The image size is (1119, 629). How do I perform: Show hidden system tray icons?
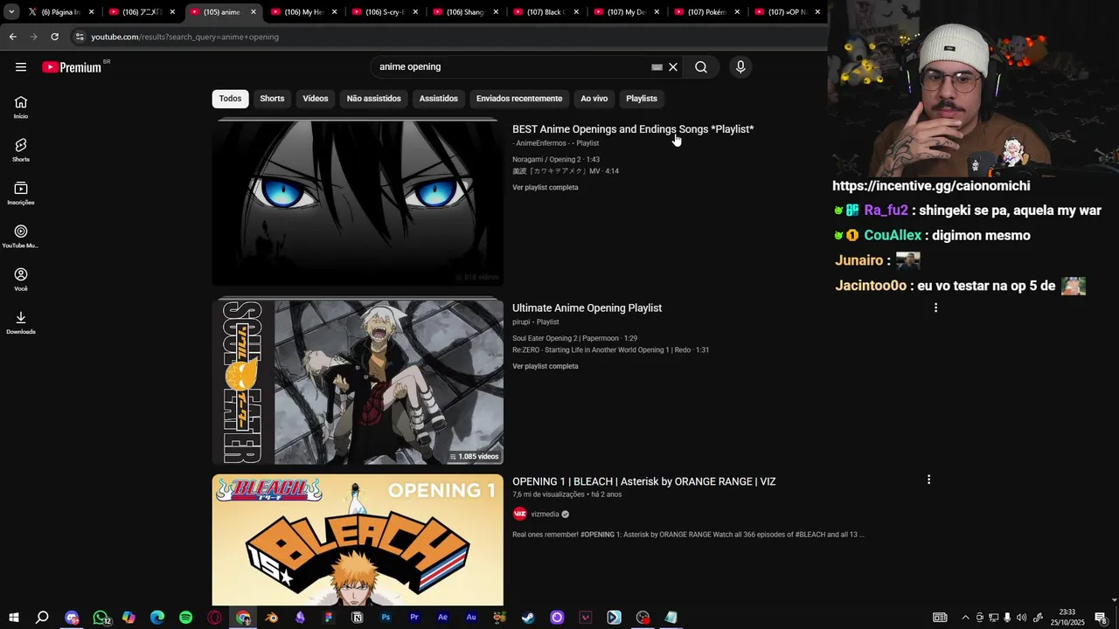965,618
